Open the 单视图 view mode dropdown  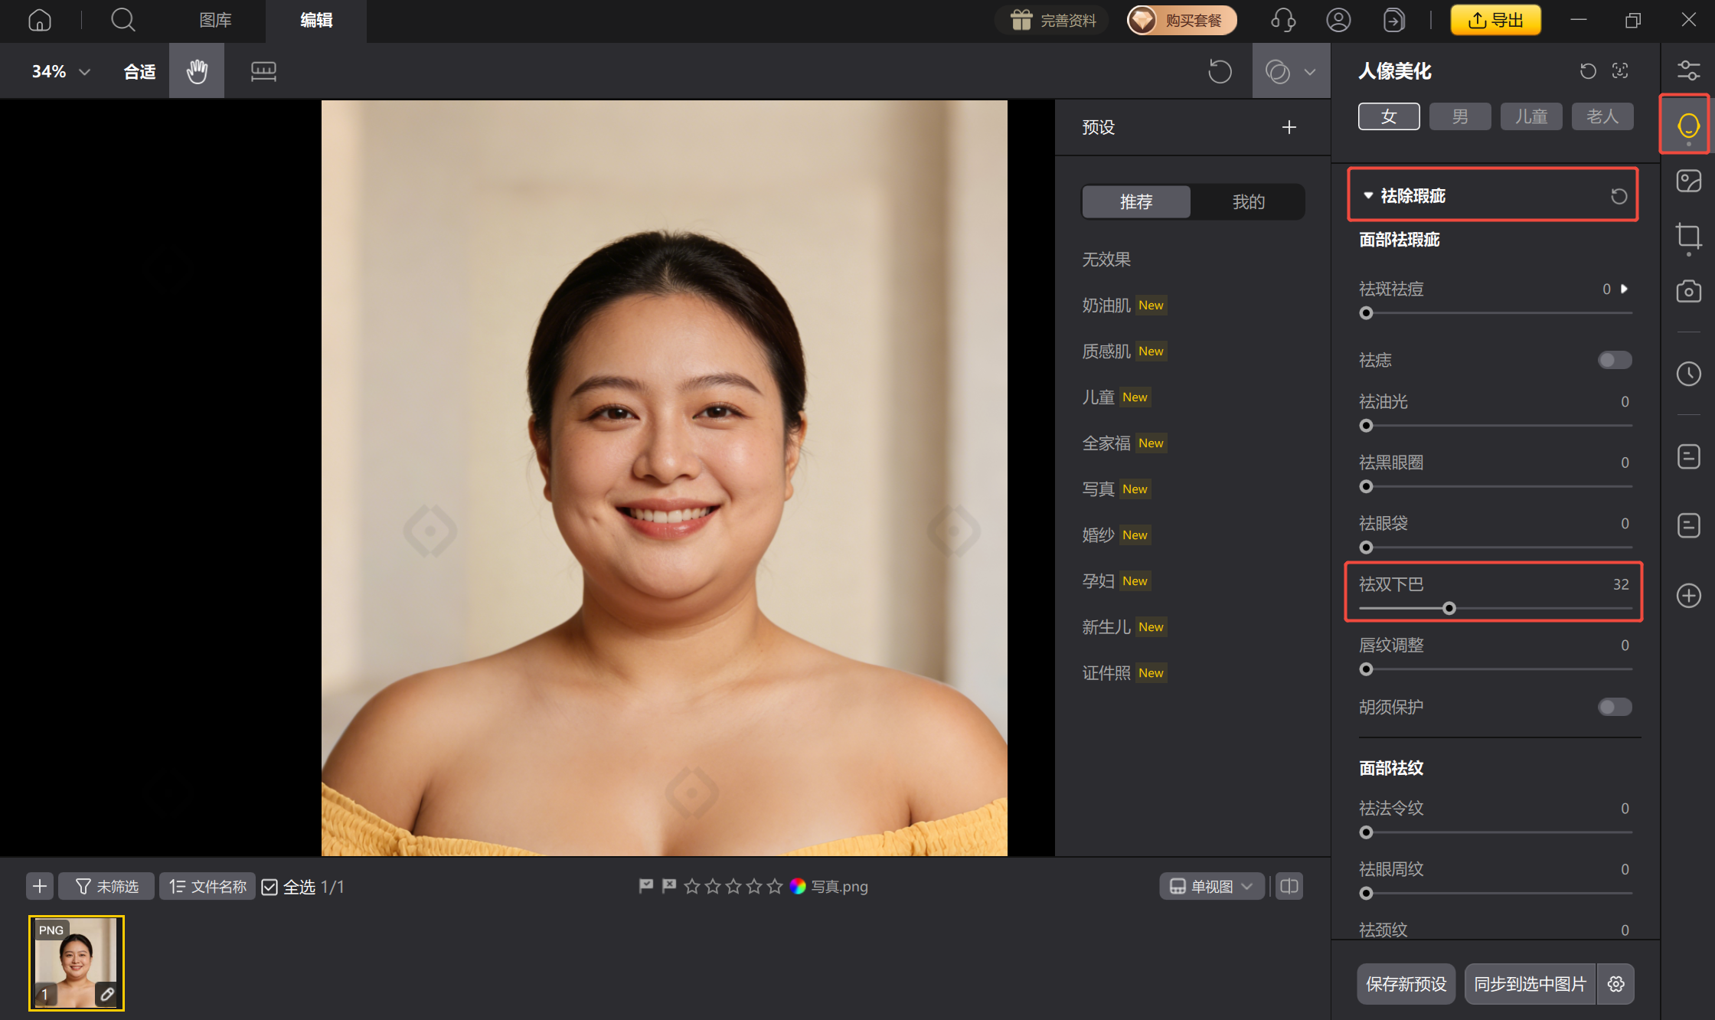point(1211,886)
